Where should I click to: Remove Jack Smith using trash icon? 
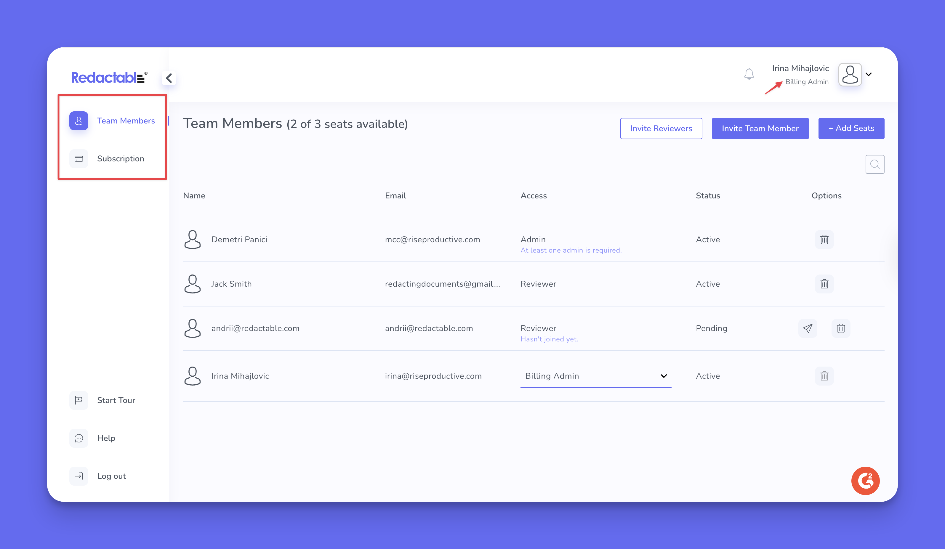coord(824,284)
